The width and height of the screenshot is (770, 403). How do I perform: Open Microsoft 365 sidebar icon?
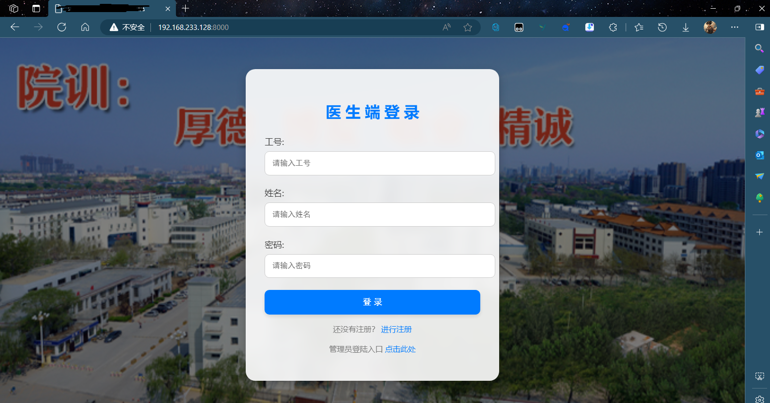pos(759,134)
